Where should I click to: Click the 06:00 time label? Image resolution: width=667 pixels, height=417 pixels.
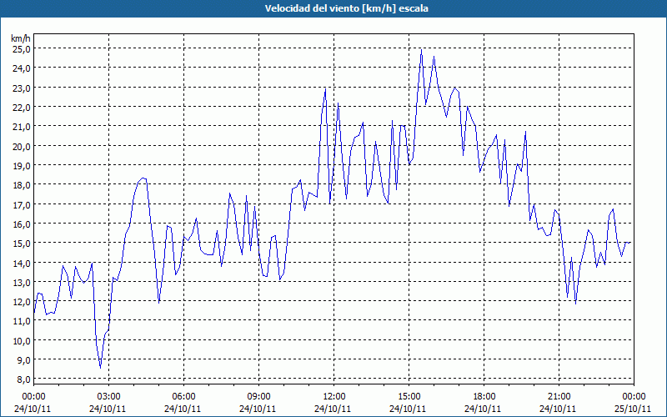click(x=183, y=397)
